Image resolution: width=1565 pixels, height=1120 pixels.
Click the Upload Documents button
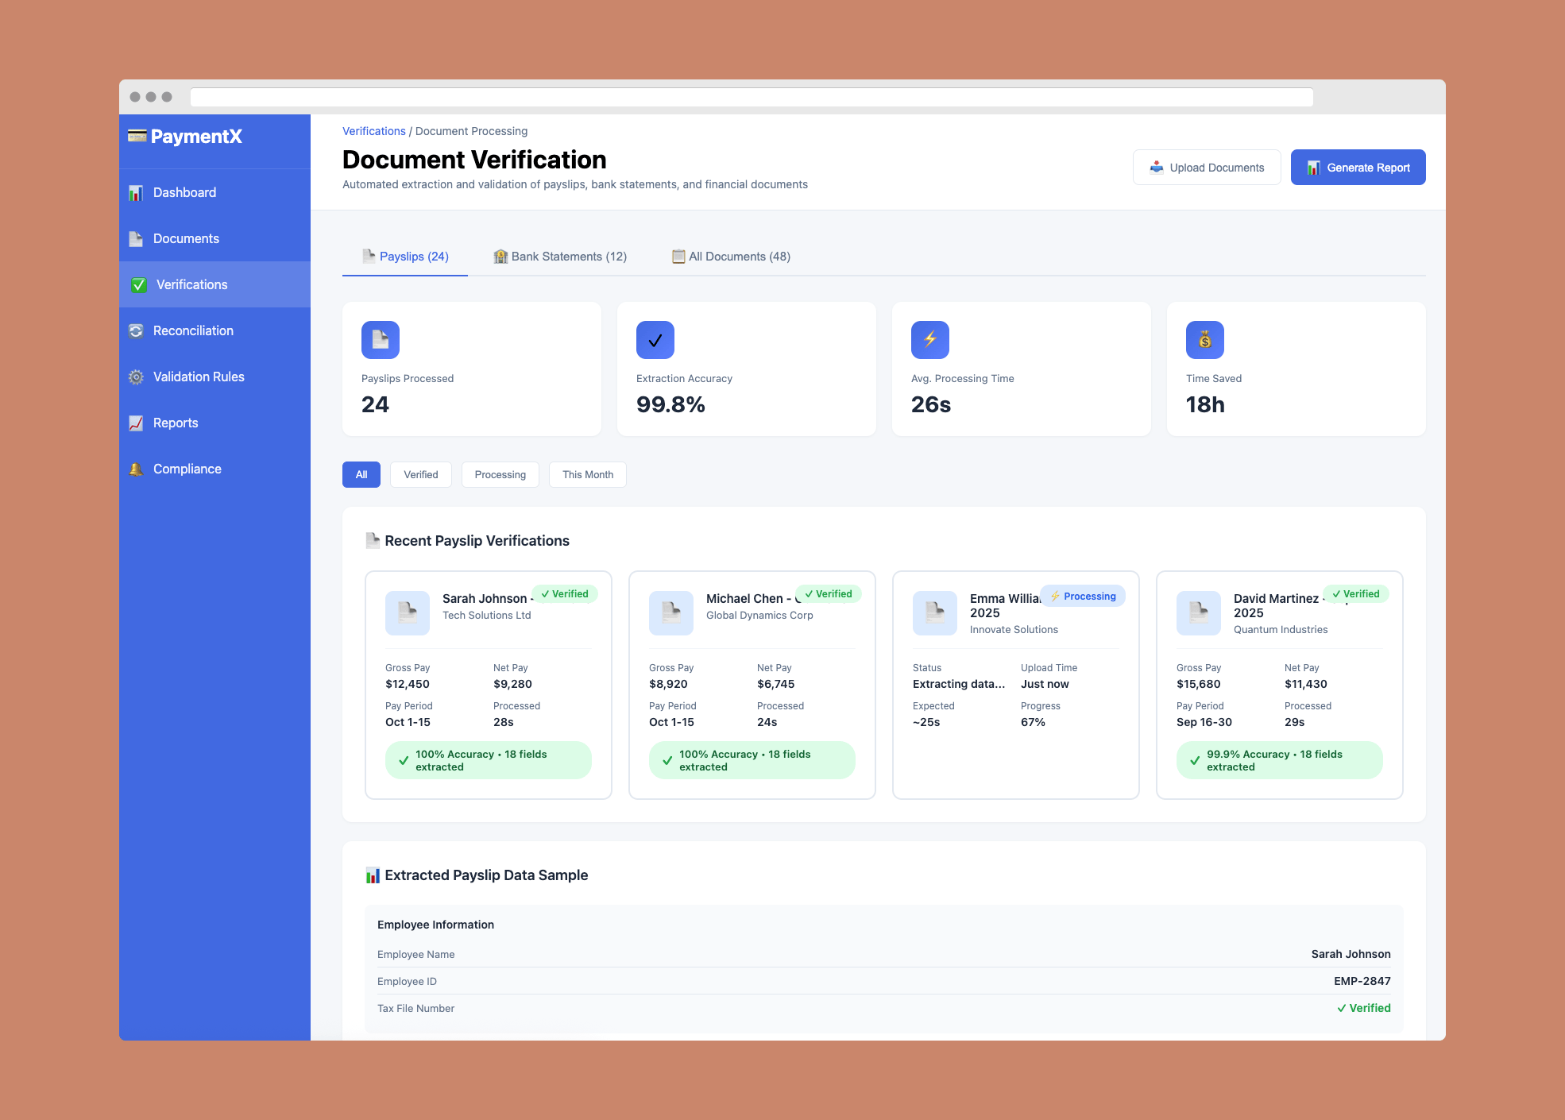[1206, 168]
